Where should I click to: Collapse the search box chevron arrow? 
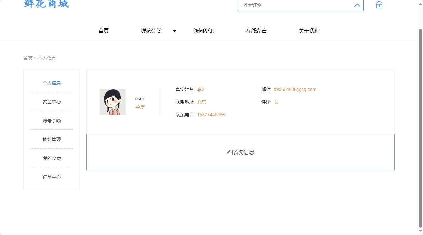(x=357, y=5)
